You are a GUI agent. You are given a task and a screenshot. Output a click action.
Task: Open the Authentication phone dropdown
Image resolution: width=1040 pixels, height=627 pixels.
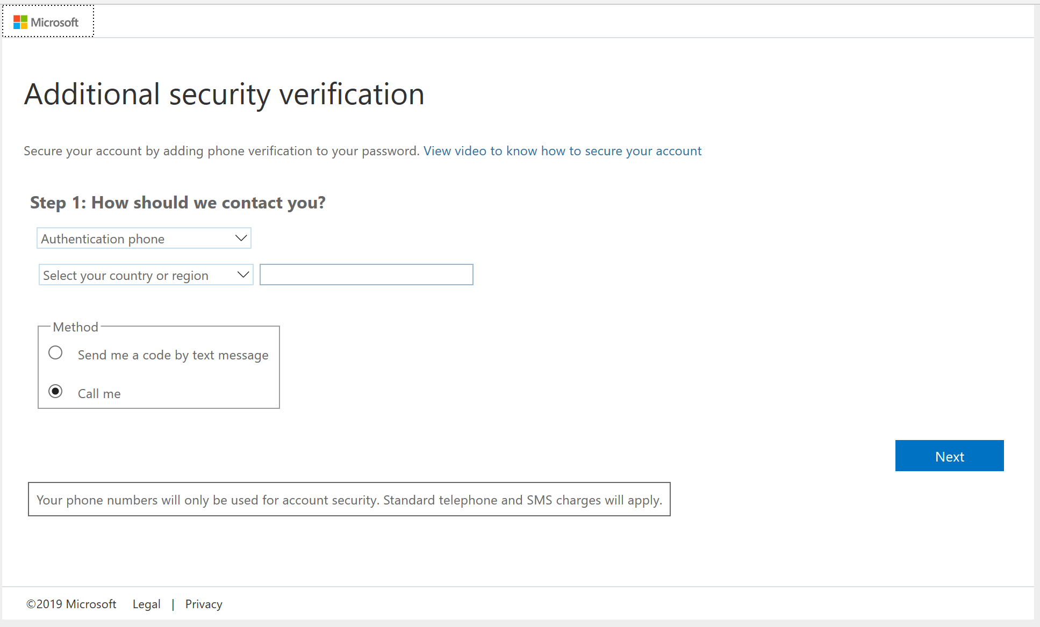click(x=144, y=239)
